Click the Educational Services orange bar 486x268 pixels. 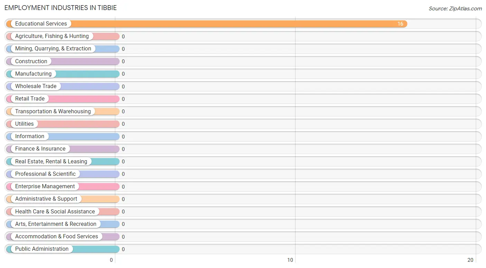pyautogui.click(x=207, y=24)
